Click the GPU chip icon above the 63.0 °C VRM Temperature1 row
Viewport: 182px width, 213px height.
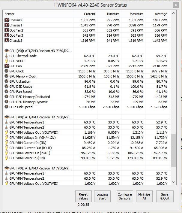pyautogui.click(x=7, y=117)
